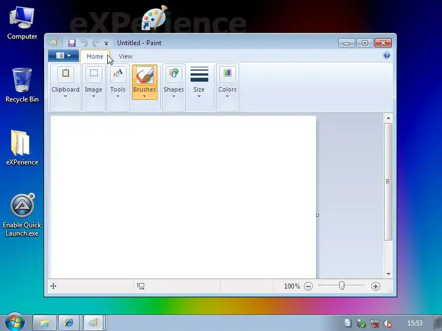The image size is (442, 331).
Task: Click the zoom slider thumb
Action: [341, 286]
